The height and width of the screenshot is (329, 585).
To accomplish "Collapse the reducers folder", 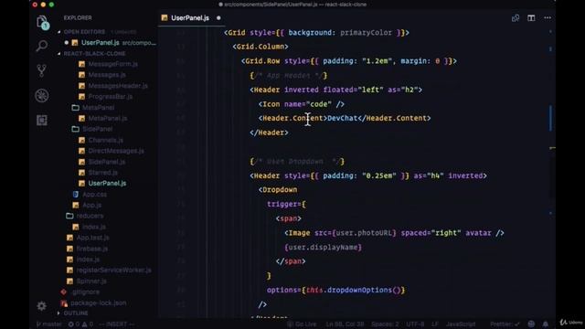I will coord(90,216).
